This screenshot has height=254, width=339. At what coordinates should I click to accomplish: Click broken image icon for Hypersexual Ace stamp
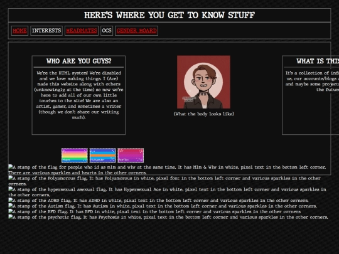tap(11, 189)
